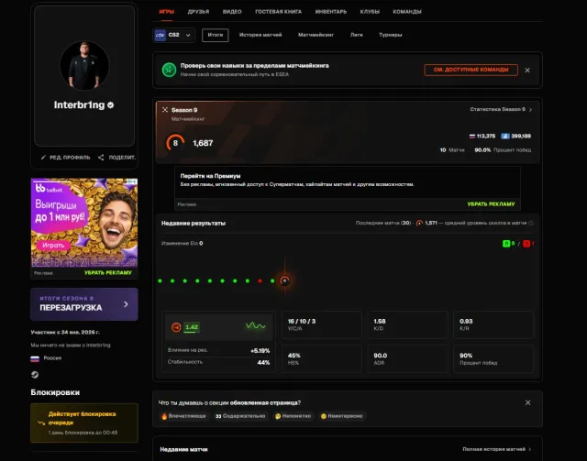
Task: Choose the Неинтересно feedback option
Action: tap(342, 416)
